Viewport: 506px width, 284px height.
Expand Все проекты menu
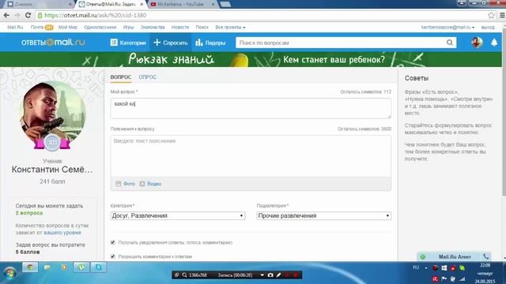[230, 28]
